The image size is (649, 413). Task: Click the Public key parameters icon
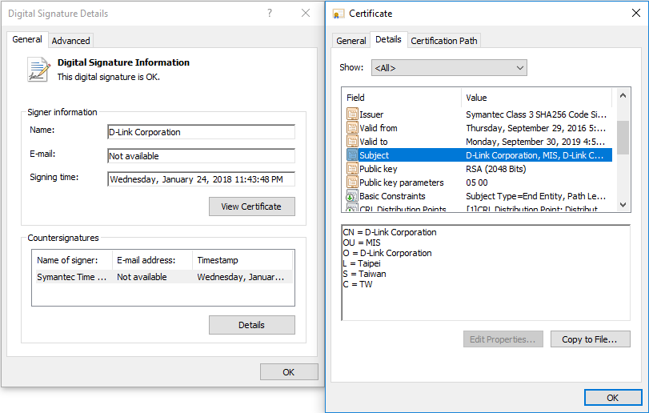click(x=352, y=182)
